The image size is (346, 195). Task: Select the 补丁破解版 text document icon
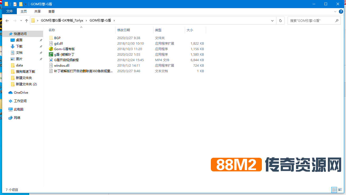pyautogui.click(x=51, y=71)
